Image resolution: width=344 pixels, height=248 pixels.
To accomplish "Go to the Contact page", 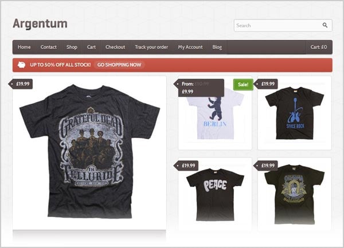I will point(49,47).
